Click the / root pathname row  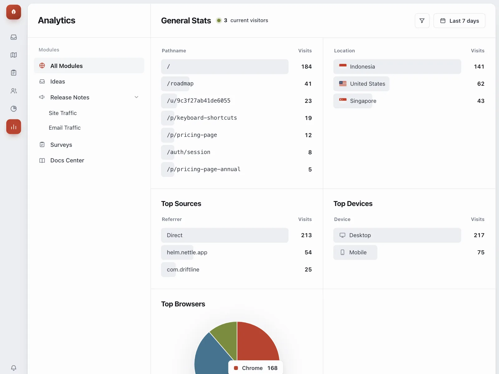coord(236,67)
